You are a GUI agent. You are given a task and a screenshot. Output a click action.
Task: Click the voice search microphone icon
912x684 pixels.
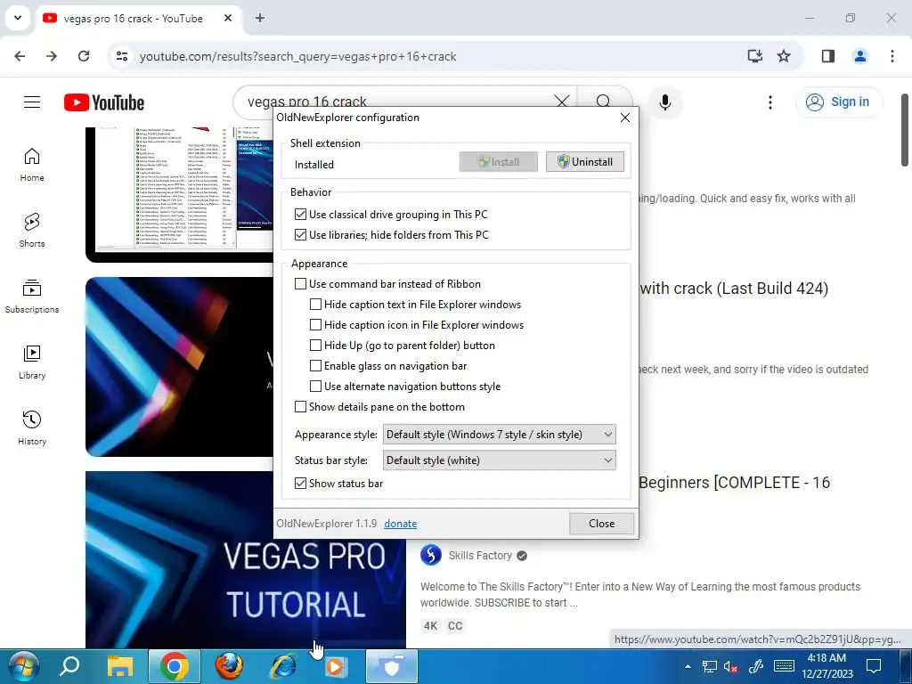click(664, 102)
